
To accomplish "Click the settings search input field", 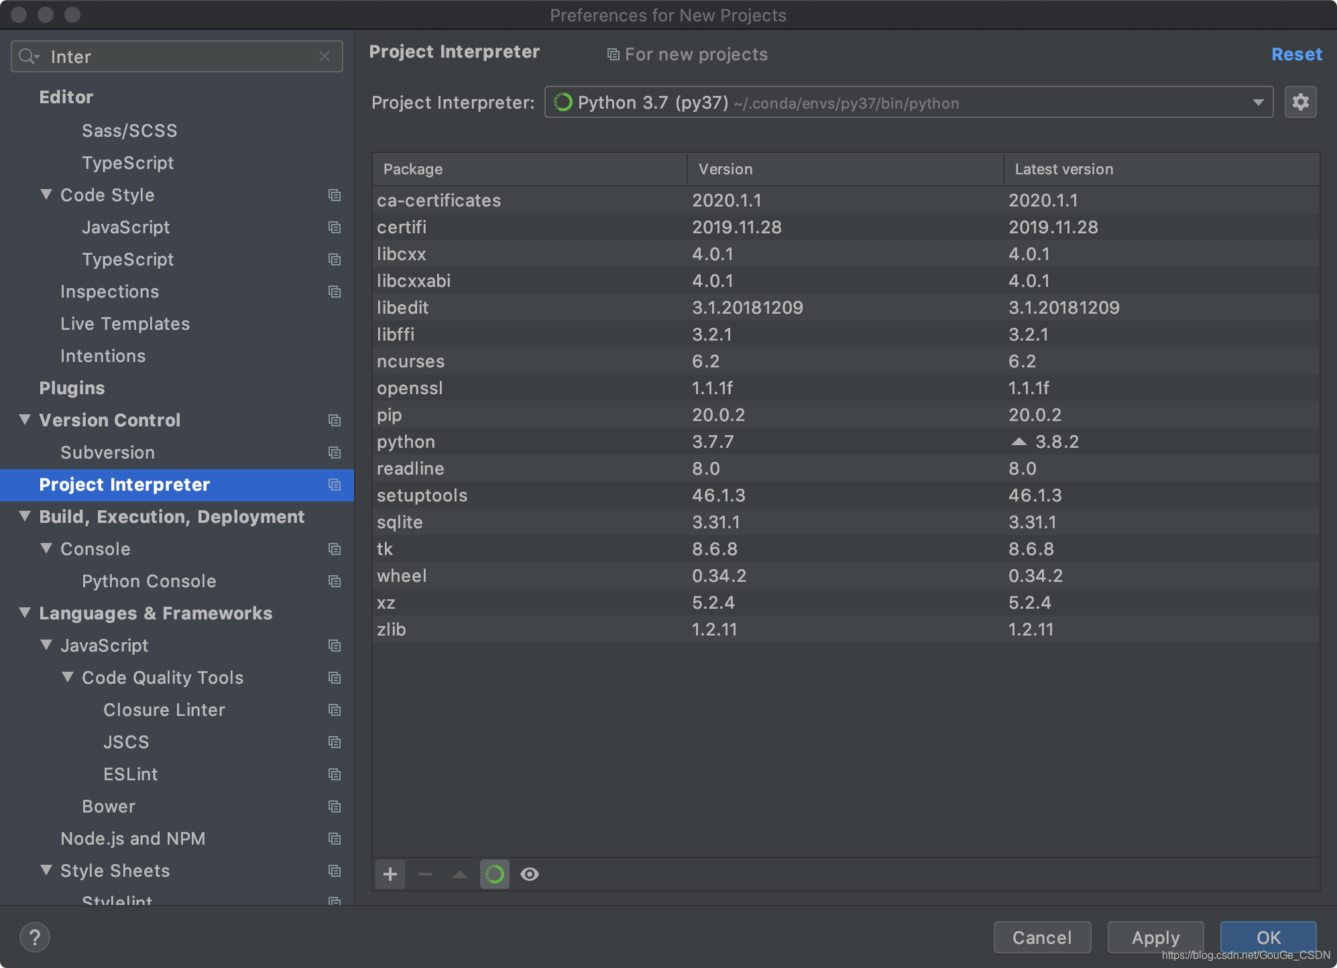I will (177, 56).
